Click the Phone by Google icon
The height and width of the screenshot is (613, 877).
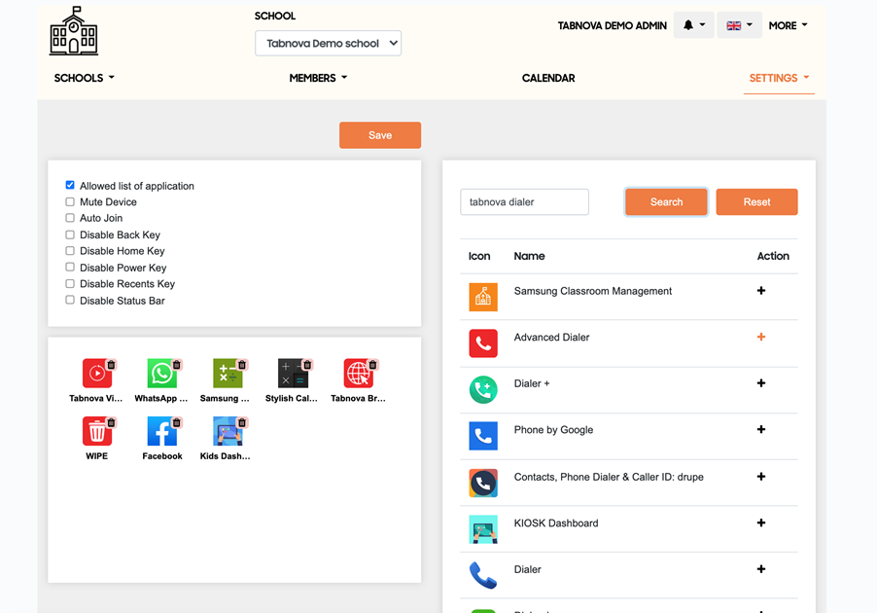pos(483,436)
